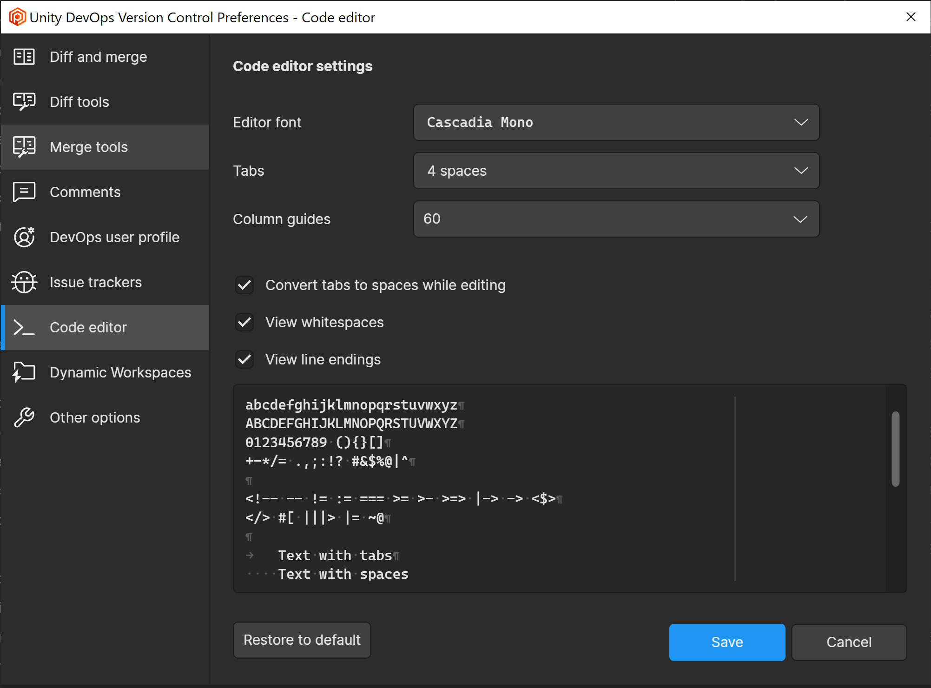Select the Issue trackers bug icon
The width and height of the screenshot is (931, 688).
point(24,282)
